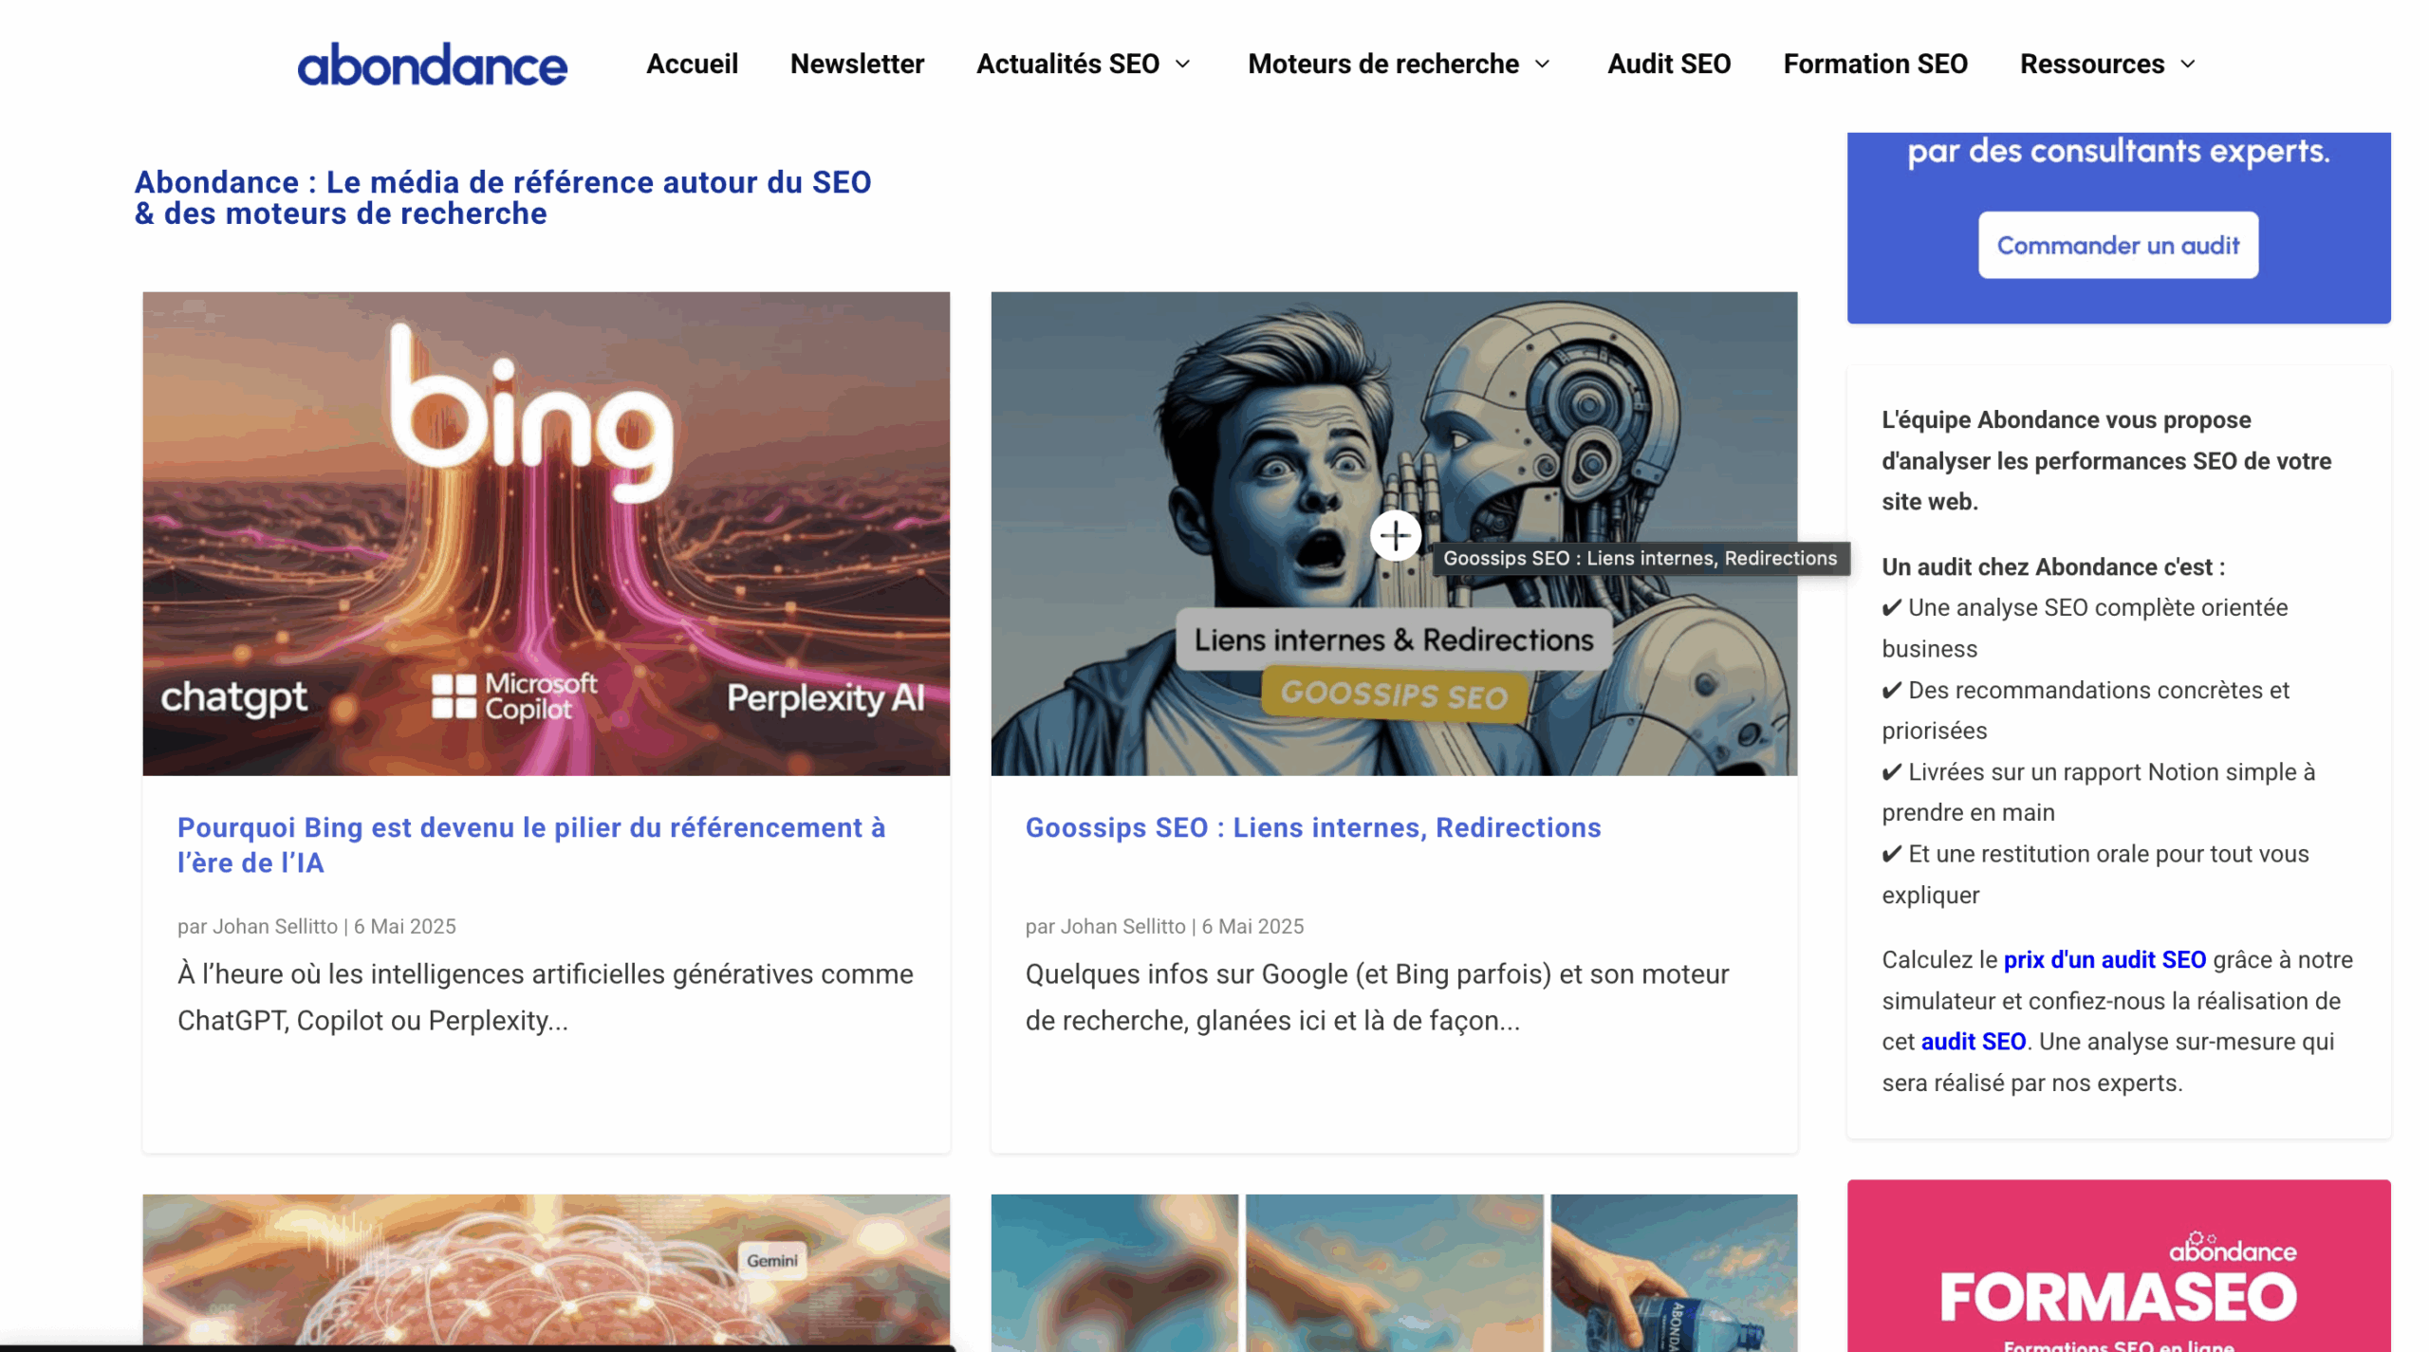Click the Commander un audit button
The width and height of the screenshot is (2429, 1352).
coord(2117,245)
